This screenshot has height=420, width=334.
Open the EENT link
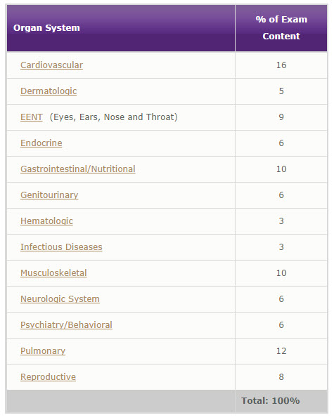click(32, 117)
